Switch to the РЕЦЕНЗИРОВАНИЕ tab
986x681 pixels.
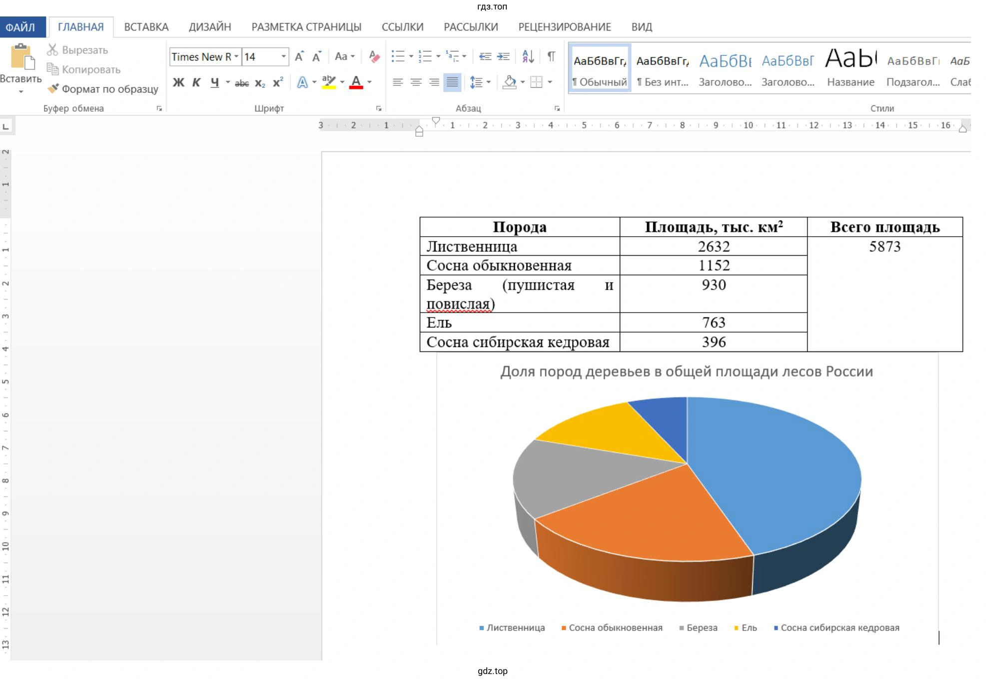point(565,27)
